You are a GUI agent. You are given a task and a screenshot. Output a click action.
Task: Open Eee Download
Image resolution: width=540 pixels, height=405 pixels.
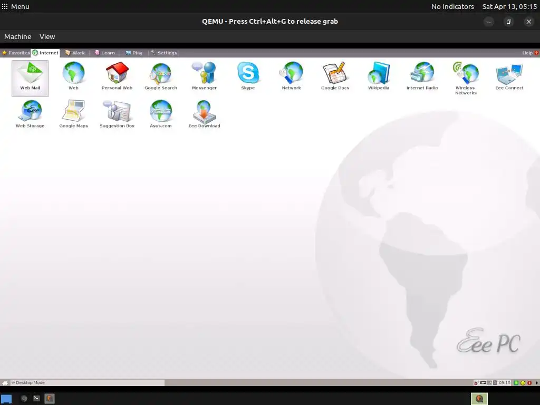tap(204, 114)
